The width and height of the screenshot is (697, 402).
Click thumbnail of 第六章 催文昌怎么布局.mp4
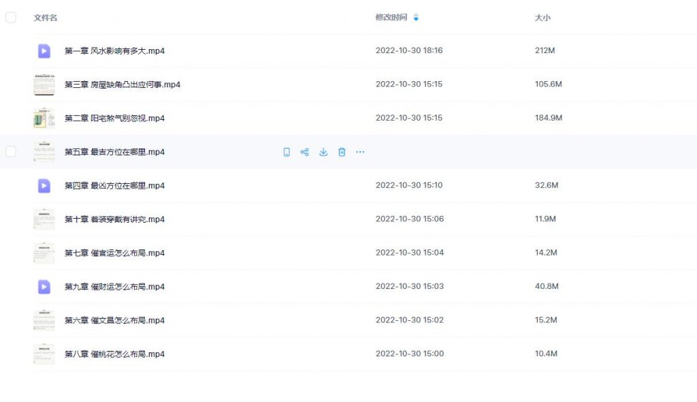pos(44,320)
